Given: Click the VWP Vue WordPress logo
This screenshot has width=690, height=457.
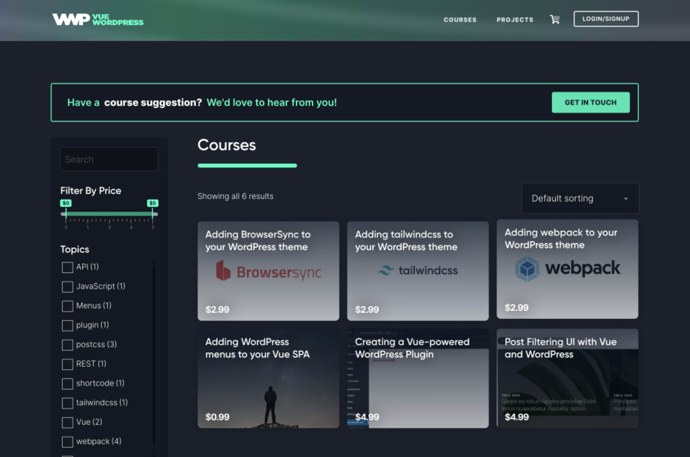Looking at the screenshot, I should (x=98, y=20).
